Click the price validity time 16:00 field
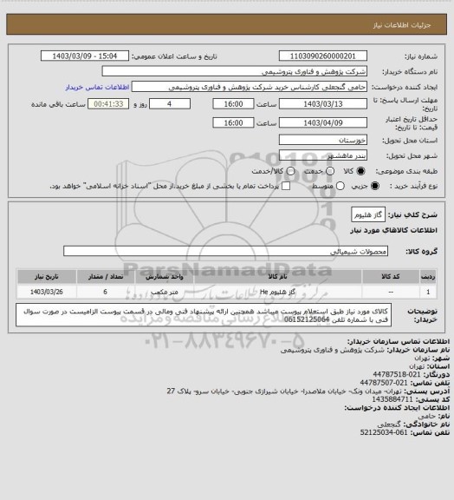Viewport: 454px width, 500px height. (233, 122)
